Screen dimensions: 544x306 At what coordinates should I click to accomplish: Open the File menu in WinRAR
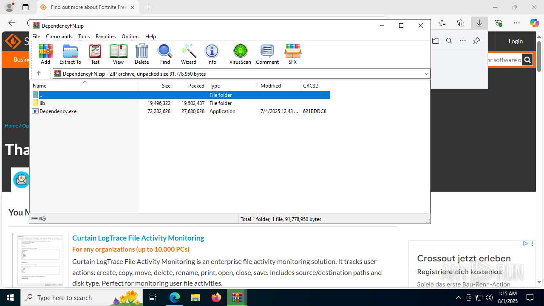click(36, 37)
